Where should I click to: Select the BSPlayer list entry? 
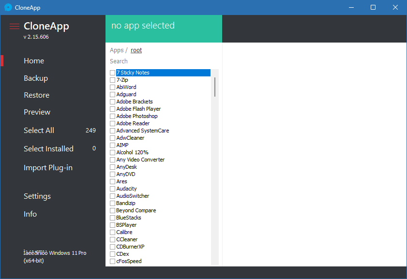pos(126,225)
